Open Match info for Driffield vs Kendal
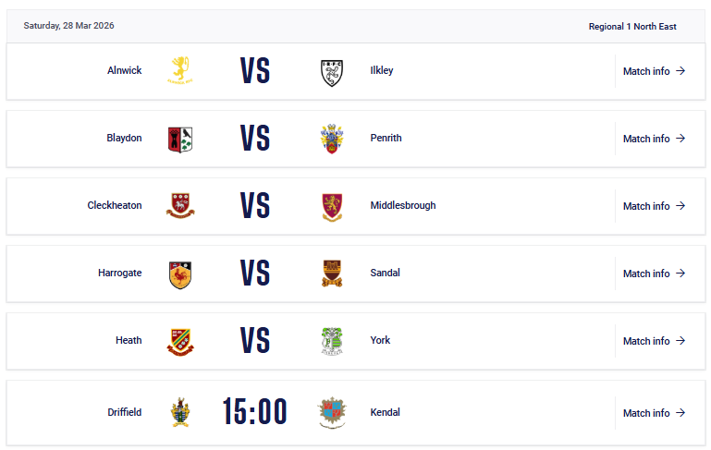This screenshot has width=711, height=450. [x=654, y=413]
